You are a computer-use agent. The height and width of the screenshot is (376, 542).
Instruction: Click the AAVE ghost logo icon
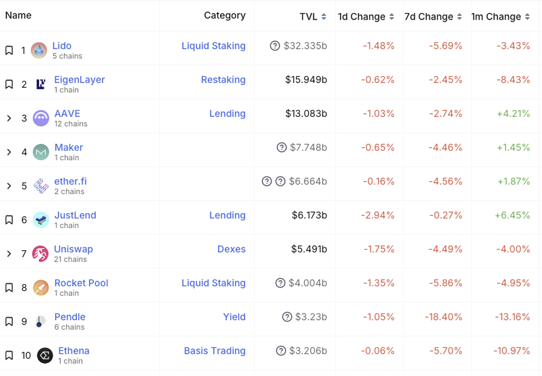tap(41, 118)
